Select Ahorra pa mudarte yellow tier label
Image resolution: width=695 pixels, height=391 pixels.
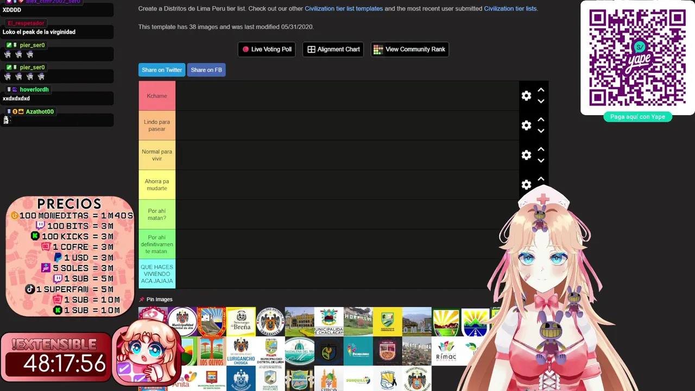click(x=157, y=185)
